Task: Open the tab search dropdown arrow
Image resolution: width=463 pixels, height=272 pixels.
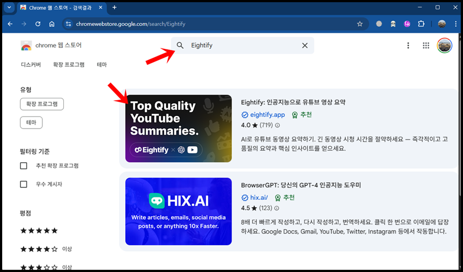Action: [9, 8]
